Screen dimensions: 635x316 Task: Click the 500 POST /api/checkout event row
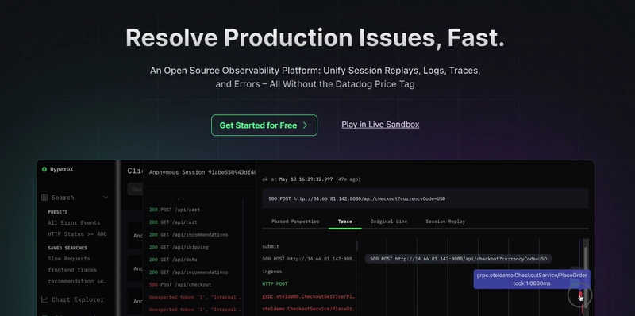[180, 284]
